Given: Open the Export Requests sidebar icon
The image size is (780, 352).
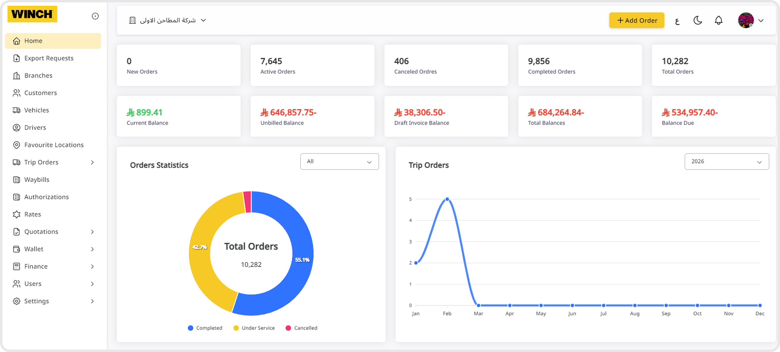Looking at the screenshot, I should point(17,58).
